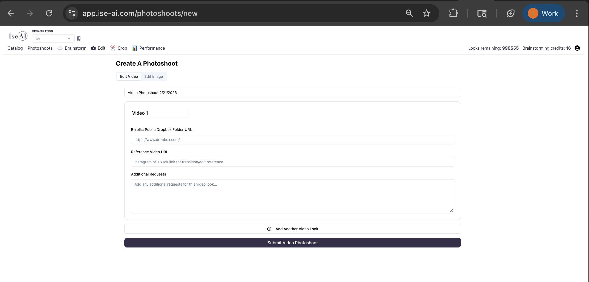Open the Ise organization dropdown
The width and height of the screenshot is (589, 282).
tap(53, 39)
